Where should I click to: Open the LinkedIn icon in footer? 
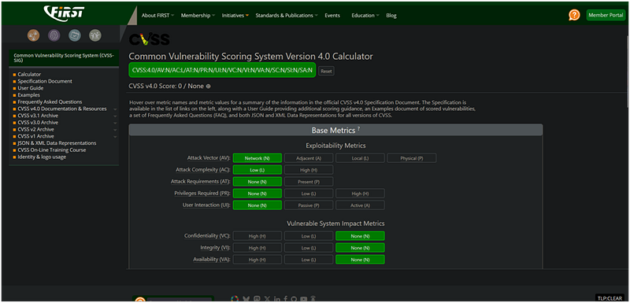(x=277, y=299)
